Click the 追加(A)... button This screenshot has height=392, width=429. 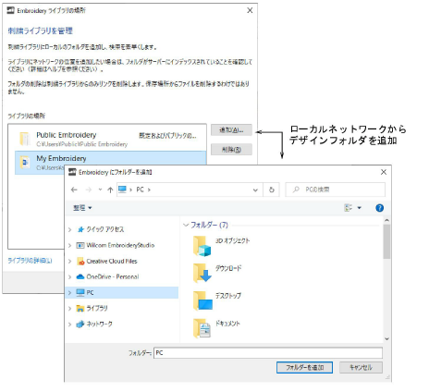(231, 130)
